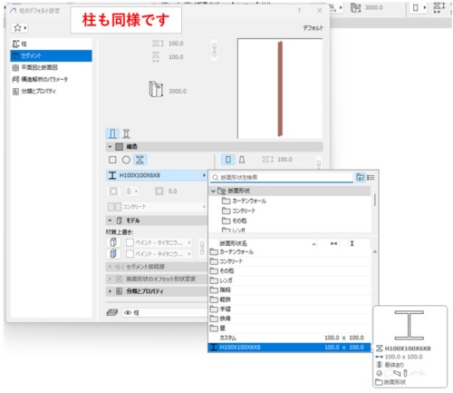The image size is (453, 393).
Task: Choose the vertical column orientation icon
Action: [228, 160]
